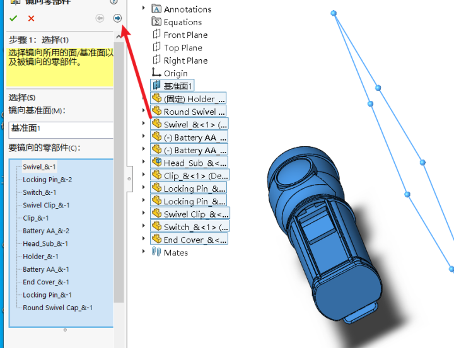Click the 选择(S) section header

click(22, 98)
